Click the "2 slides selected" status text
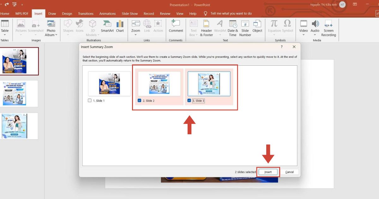This screenshot has width=379, height=199. [x=245, y=172]
